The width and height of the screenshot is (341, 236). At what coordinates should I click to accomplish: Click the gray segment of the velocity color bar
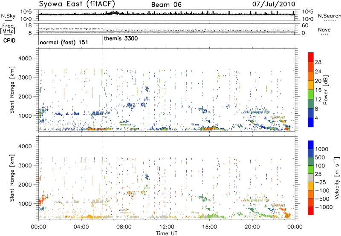point(311,178)
